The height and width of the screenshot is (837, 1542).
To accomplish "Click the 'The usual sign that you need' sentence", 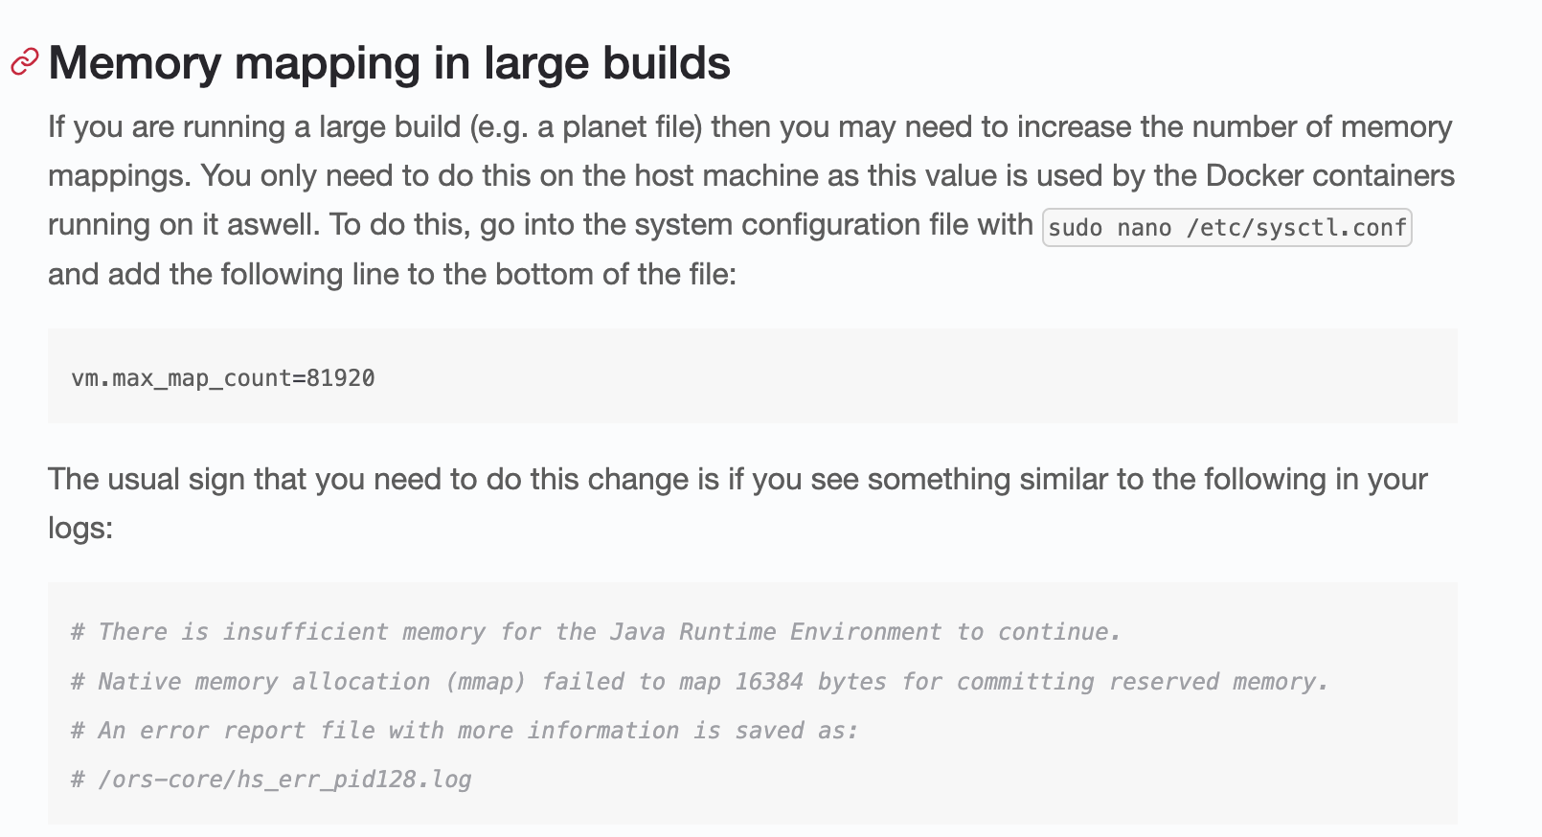I will tap(737, 479).
